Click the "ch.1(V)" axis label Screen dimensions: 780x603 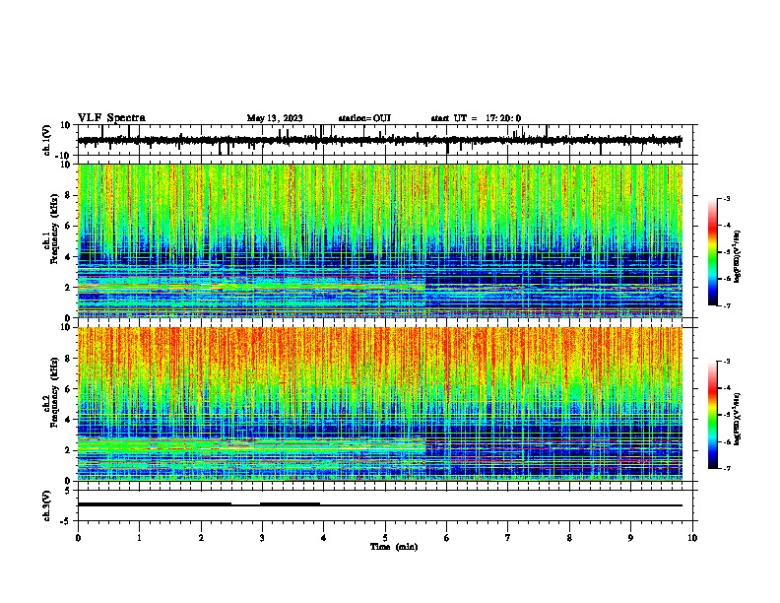[x=47, y=140]
